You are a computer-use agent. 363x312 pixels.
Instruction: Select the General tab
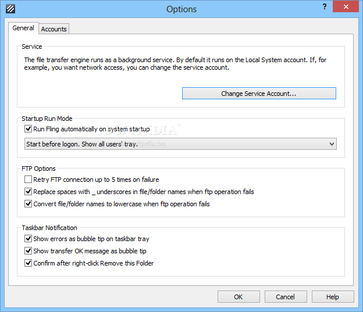(23, 28)
